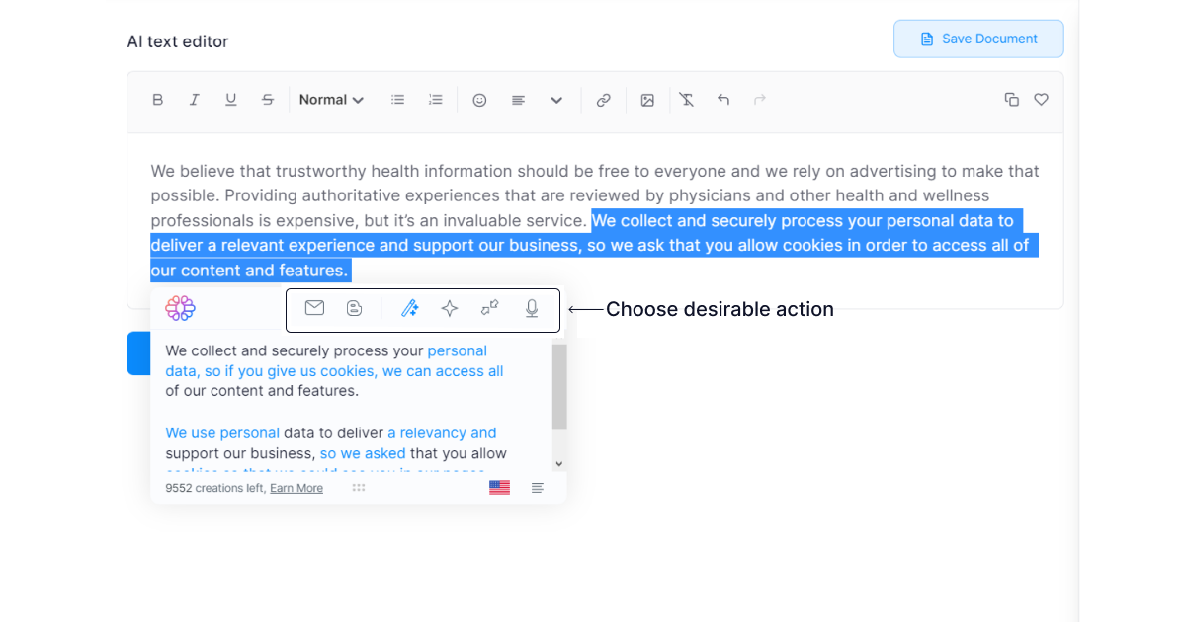Image resolution: width=1186 pixels, height=622 pixels.
Task: Click the down arrow of the popup scrollbar
Action: click(558, 463)
